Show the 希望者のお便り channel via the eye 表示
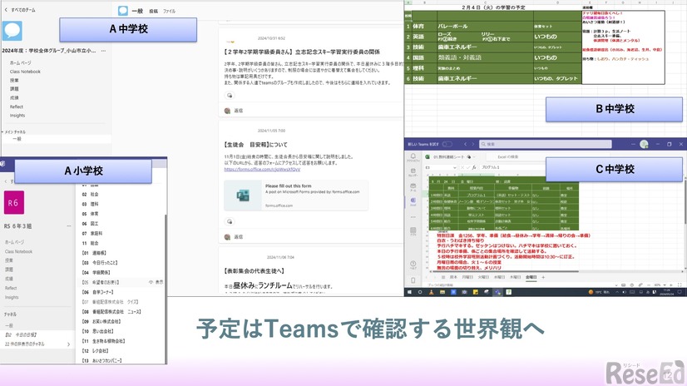Viewport: 687px width, 386px height. [156, 282]
